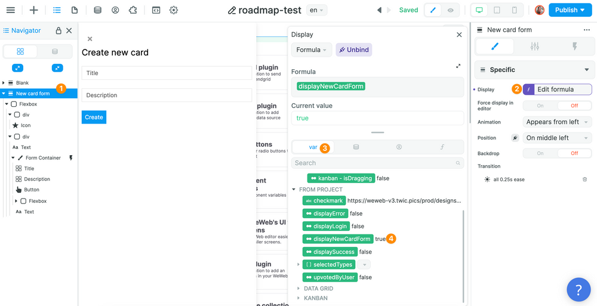The image size is (597, 306).
Task: Select the var tab in formula panel
Action: [313, 147]
